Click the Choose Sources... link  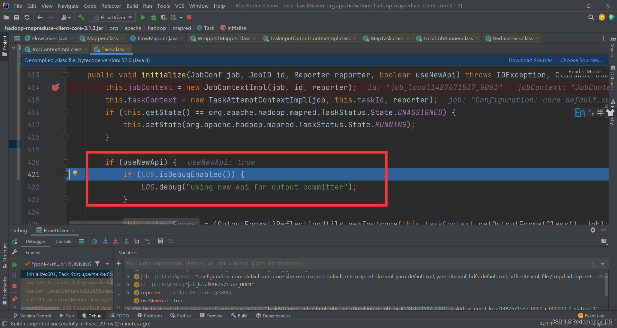coord(581,60)
